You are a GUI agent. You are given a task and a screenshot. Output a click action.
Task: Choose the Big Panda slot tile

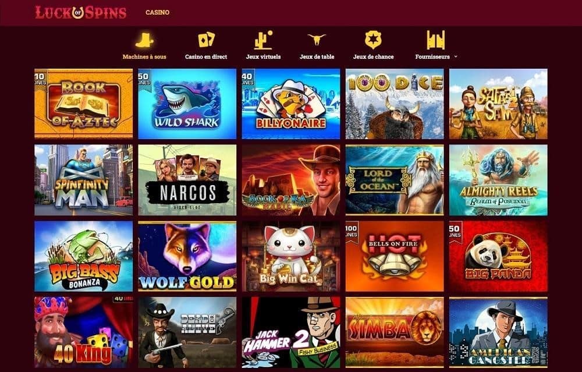click(x=499, y=256)
